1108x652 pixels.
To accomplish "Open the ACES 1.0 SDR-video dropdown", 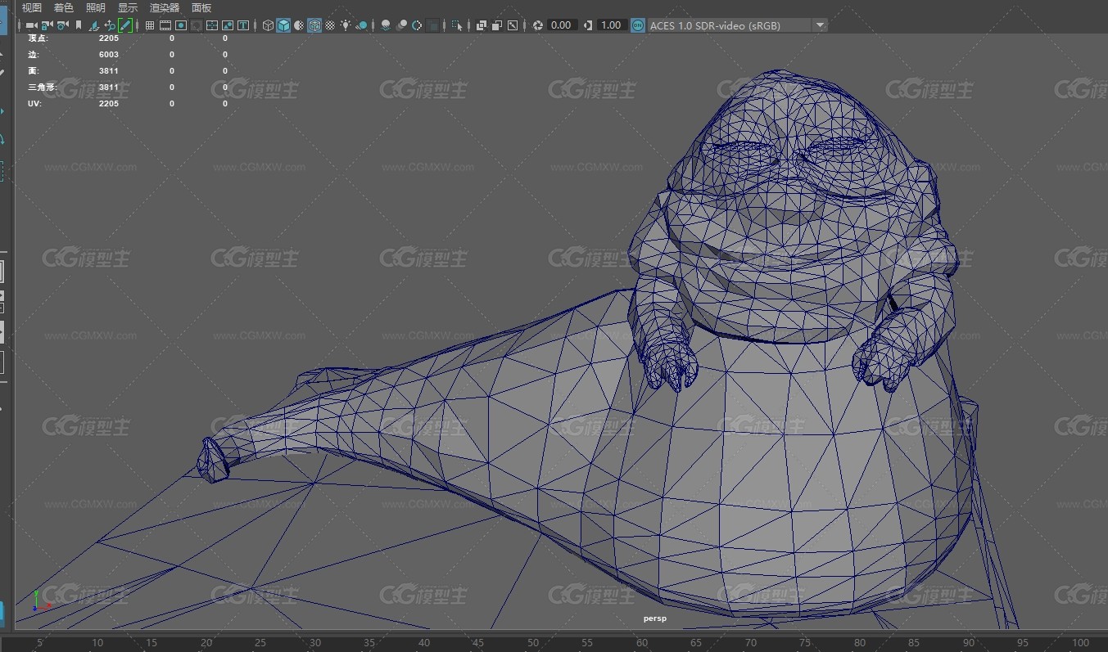I will pyautogui.click(x=738, y=25).
